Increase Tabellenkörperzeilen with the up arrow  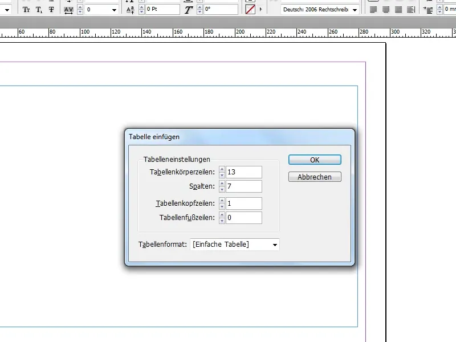pos(222,169)
